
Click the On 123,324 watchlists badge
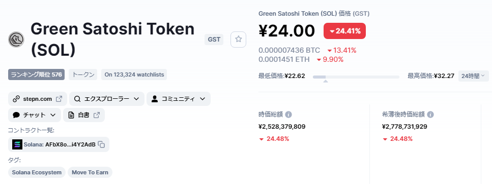(x=134, y=74)
